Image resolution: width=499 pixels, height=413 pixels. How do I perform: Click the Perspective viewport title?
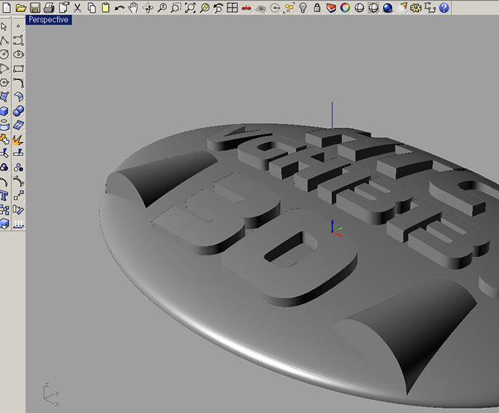click(48, 20)
